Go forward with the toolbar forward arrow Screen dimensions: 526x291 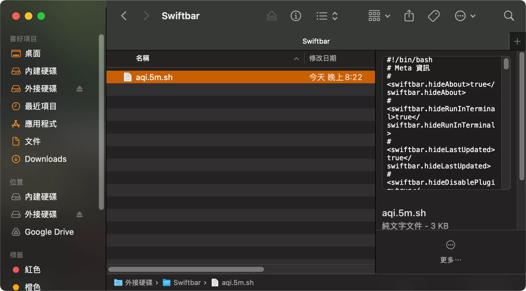(x=146, y=16)
